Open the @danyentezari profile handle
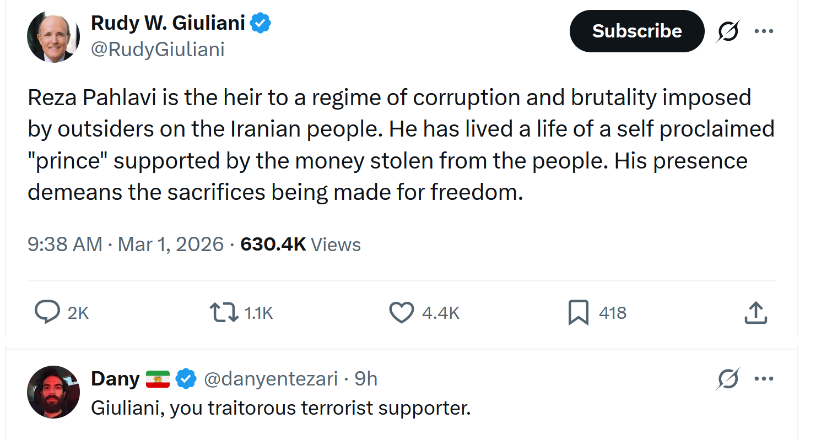The image size is (832, 440). 271,379
